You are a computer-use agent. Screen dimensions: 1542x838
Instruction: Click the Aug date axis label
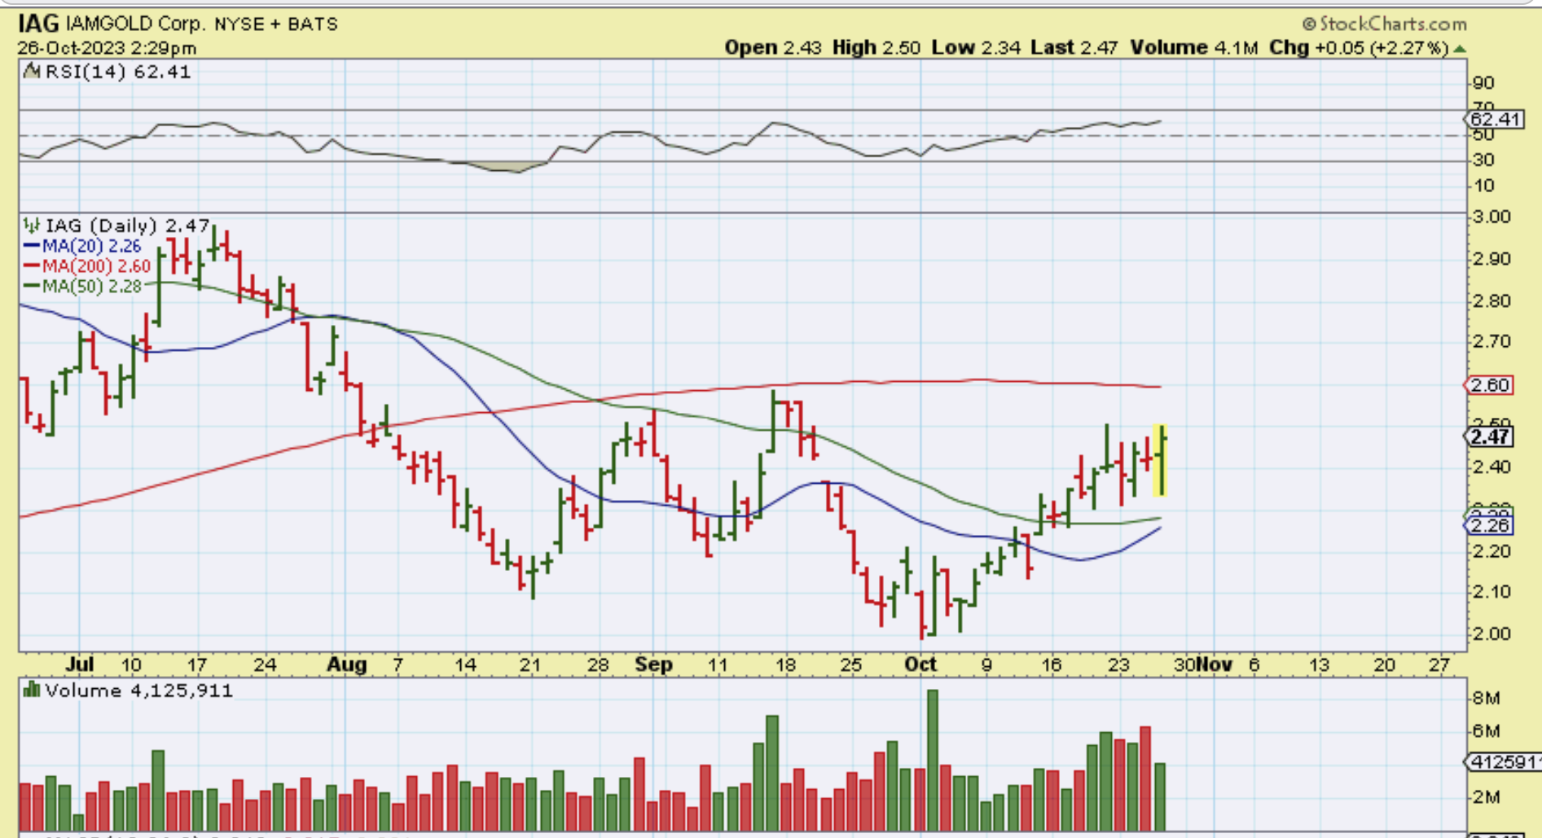click(347, 665)
